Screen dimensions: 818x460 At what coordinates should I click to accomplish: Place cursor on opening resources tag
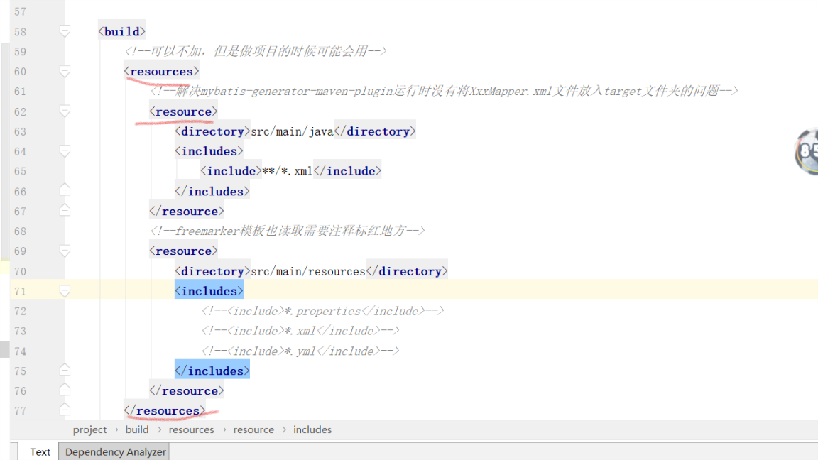[161, 72]
